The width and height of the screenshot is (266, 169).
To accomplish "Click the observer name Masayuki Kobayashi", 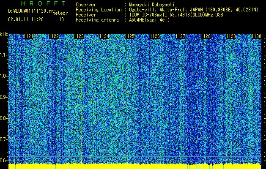I will click(152, 5).
